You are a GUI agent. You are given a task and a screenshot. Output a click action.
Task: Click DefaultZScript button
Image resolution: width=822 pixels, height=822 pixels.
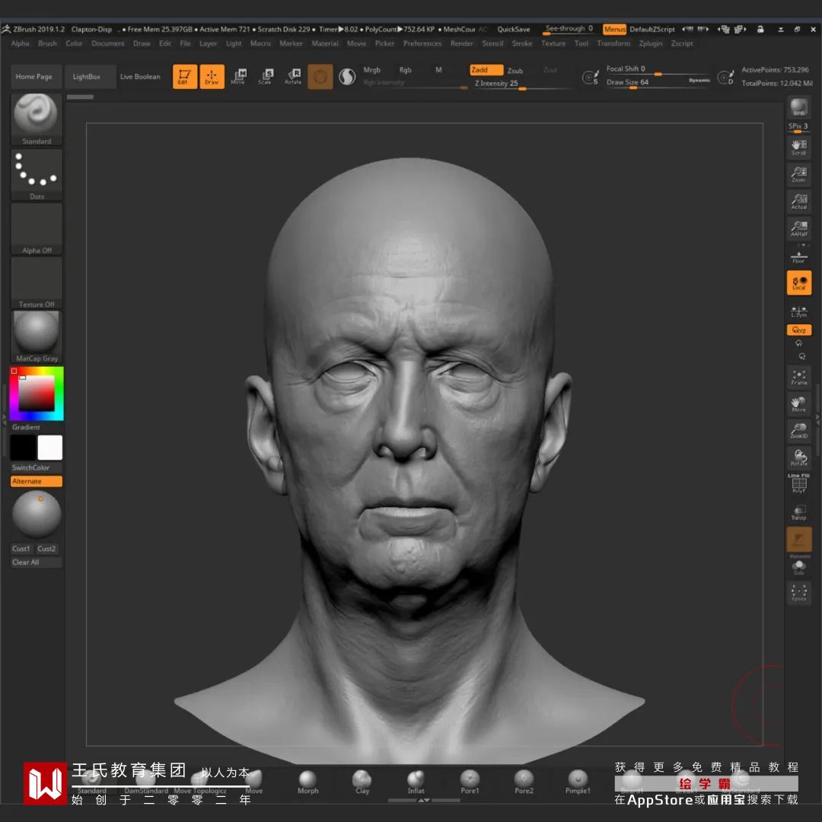652,30
